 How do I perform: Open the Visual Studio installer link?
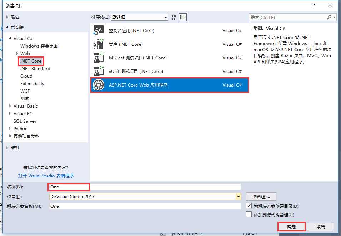click(x=46, y=176)
